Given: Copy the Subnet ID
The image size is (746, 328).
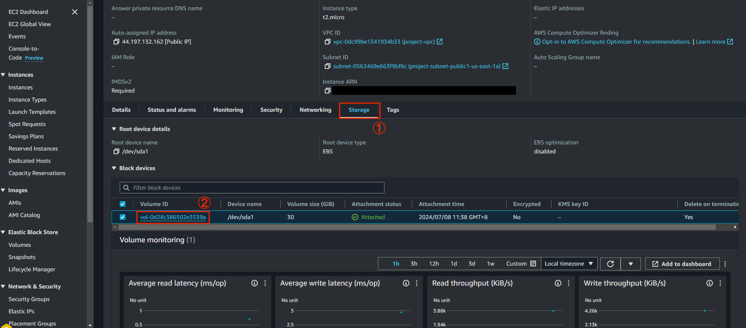Looking at the screenshot, I should pos(327,66).
